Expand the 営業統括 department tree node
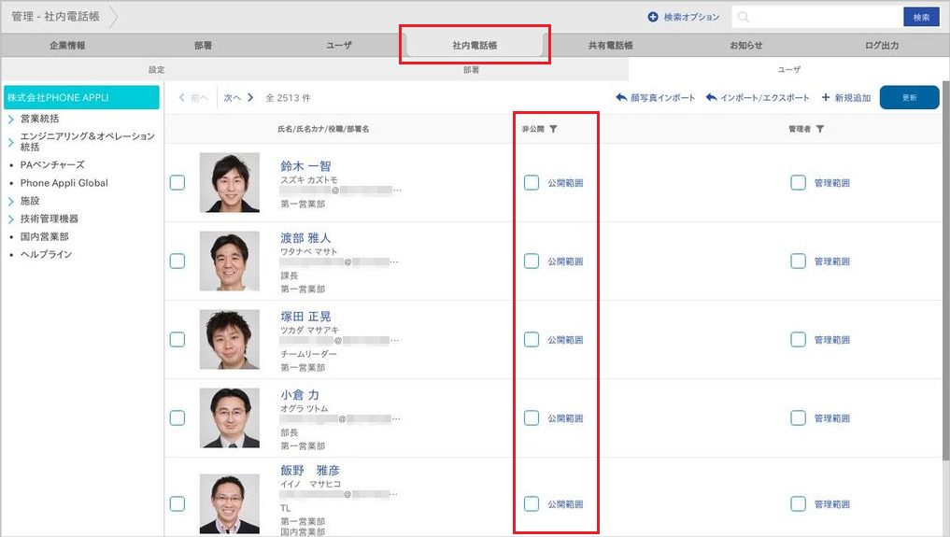950x537 pixels. [x=10, y=120]
